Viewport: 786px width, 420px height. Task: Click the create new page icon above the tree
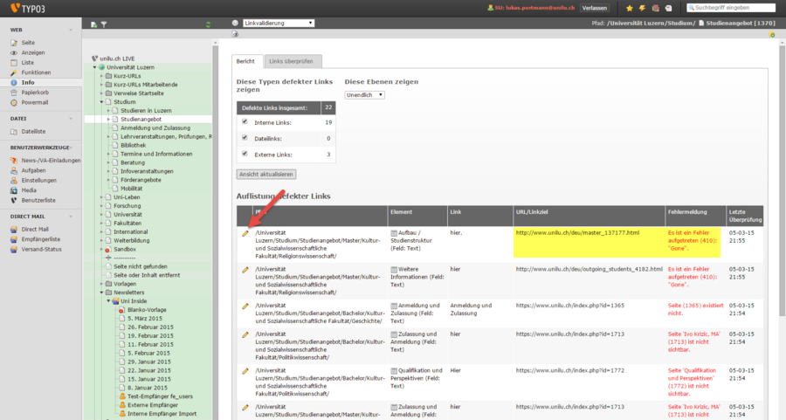coord(93,24)
